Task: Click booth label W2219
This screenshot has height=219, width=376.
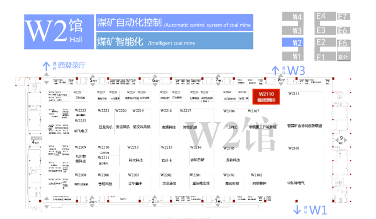Action: [138, 111]
